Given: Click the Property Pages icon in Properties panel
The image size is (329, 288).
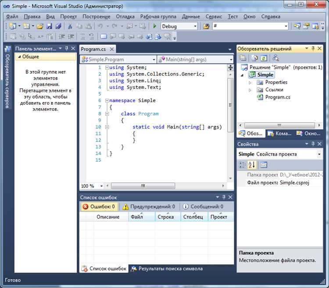Looking at the screenshot, I should [x=264, y=165].
